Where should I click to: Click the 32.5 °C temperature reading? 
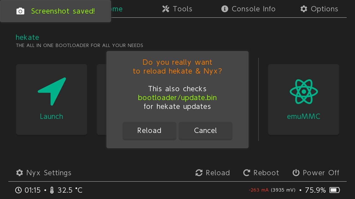tap(70, 190)
